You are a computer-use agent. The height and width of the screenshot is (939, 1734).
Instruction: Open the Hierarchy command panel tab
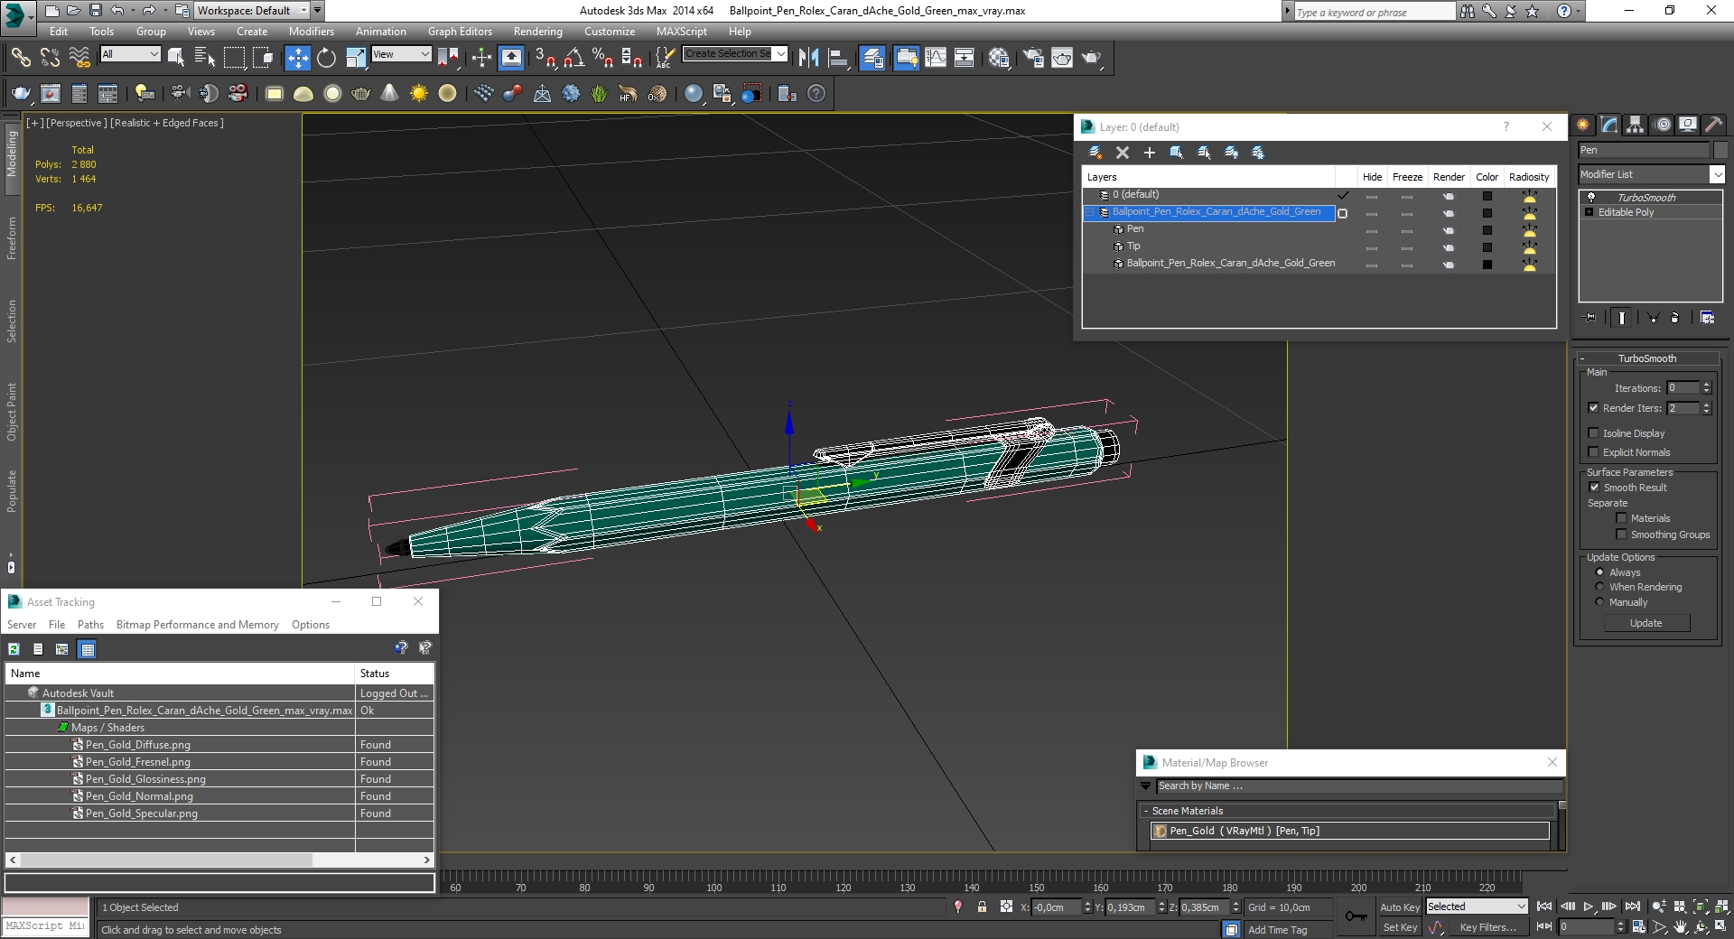pos(1636,125)
